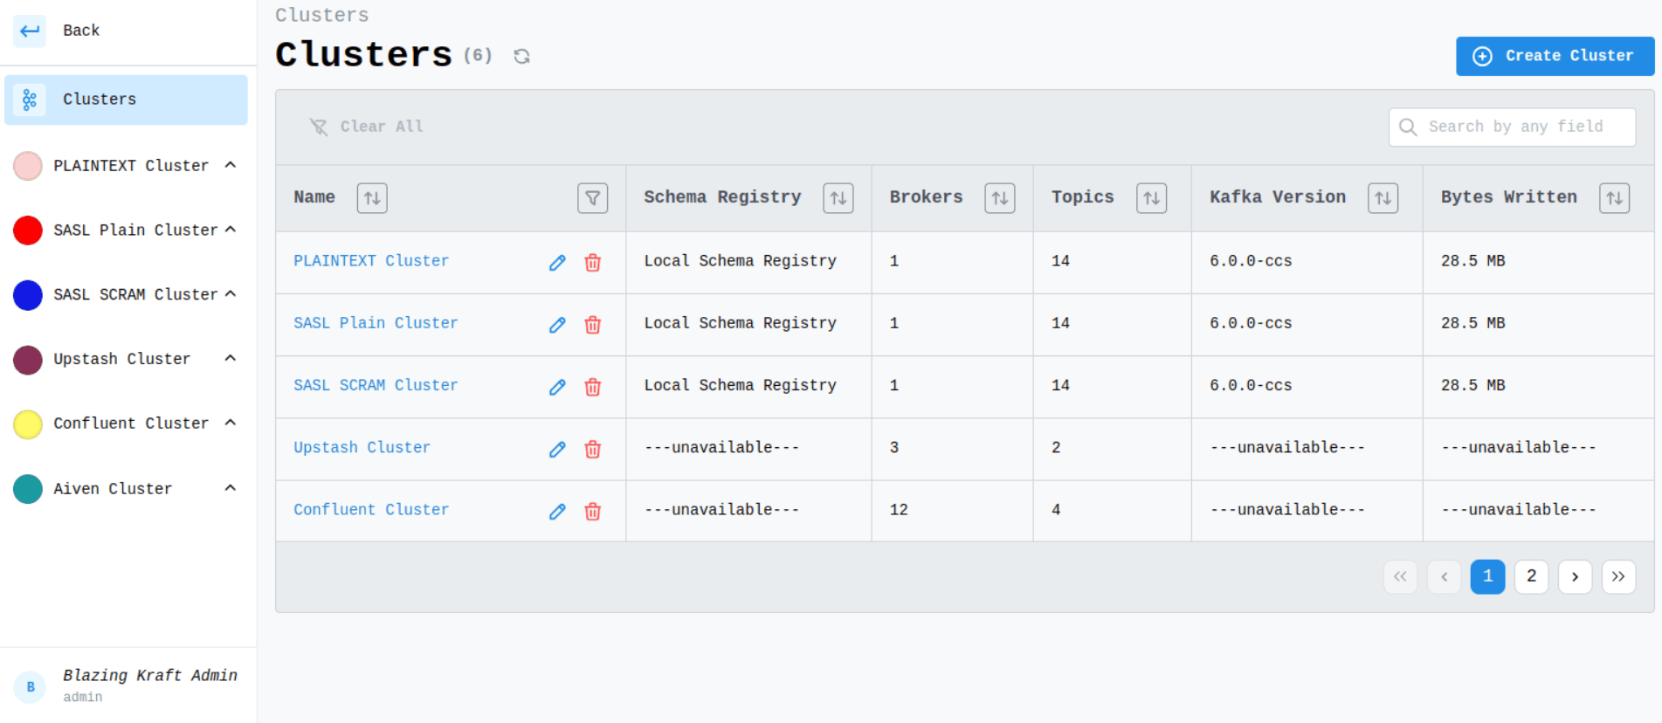
Task: Sort table by Brokers column
Action: [x=999, y=198]
